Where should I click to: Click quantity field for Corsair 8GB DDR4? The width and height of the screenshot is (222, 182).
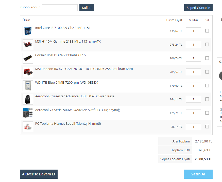193,58
